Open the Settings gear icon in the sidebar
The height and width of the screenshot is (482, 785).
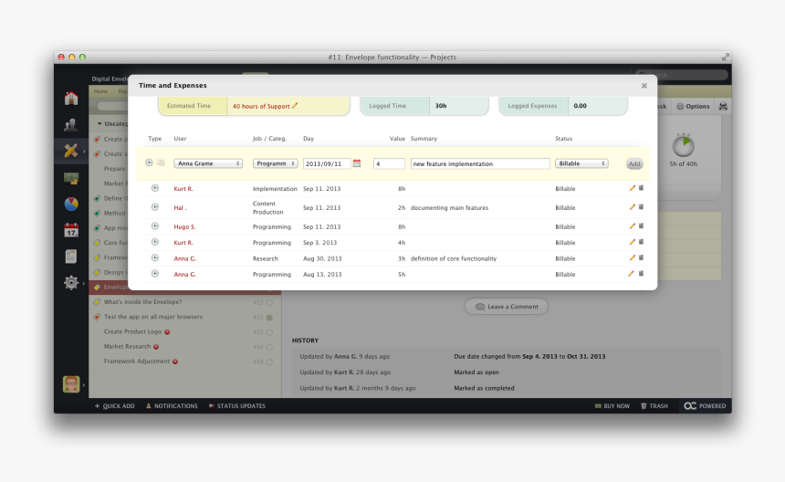(x=71, y=283)
